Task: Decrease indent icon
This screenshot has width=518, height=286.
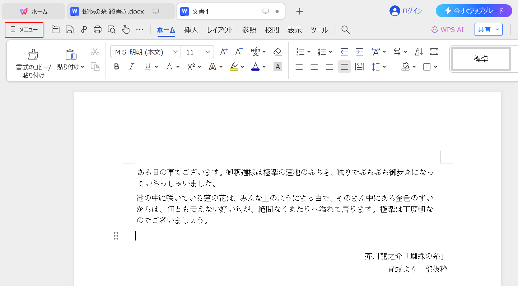Action: tap(344, 52)
